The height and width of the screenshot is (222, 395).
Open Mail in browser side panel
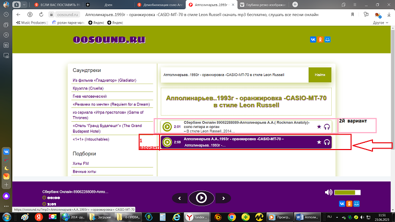tap(6, 176)
